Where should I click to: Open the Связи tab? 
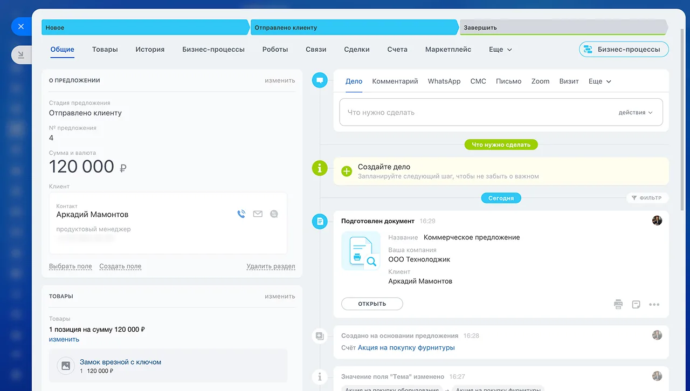[316, 49]
